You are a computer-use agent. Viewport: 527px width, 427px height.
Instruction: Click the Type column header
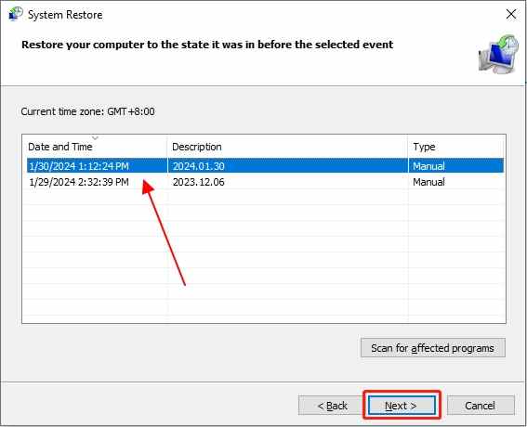(x=456, y=147)
